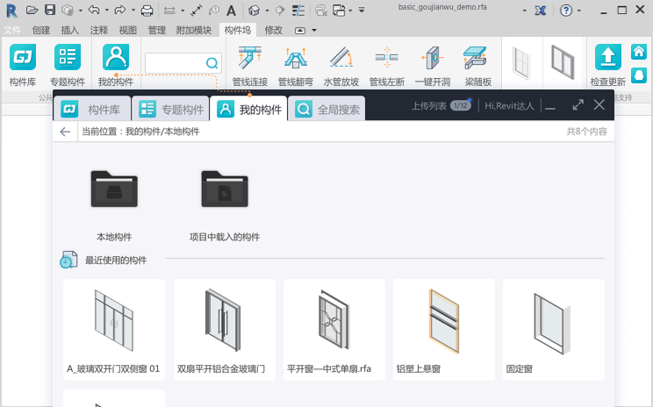Click the switch windows icon
This screenshot has width=653, height=407.
pyautogui.click(x=339, y=11)
